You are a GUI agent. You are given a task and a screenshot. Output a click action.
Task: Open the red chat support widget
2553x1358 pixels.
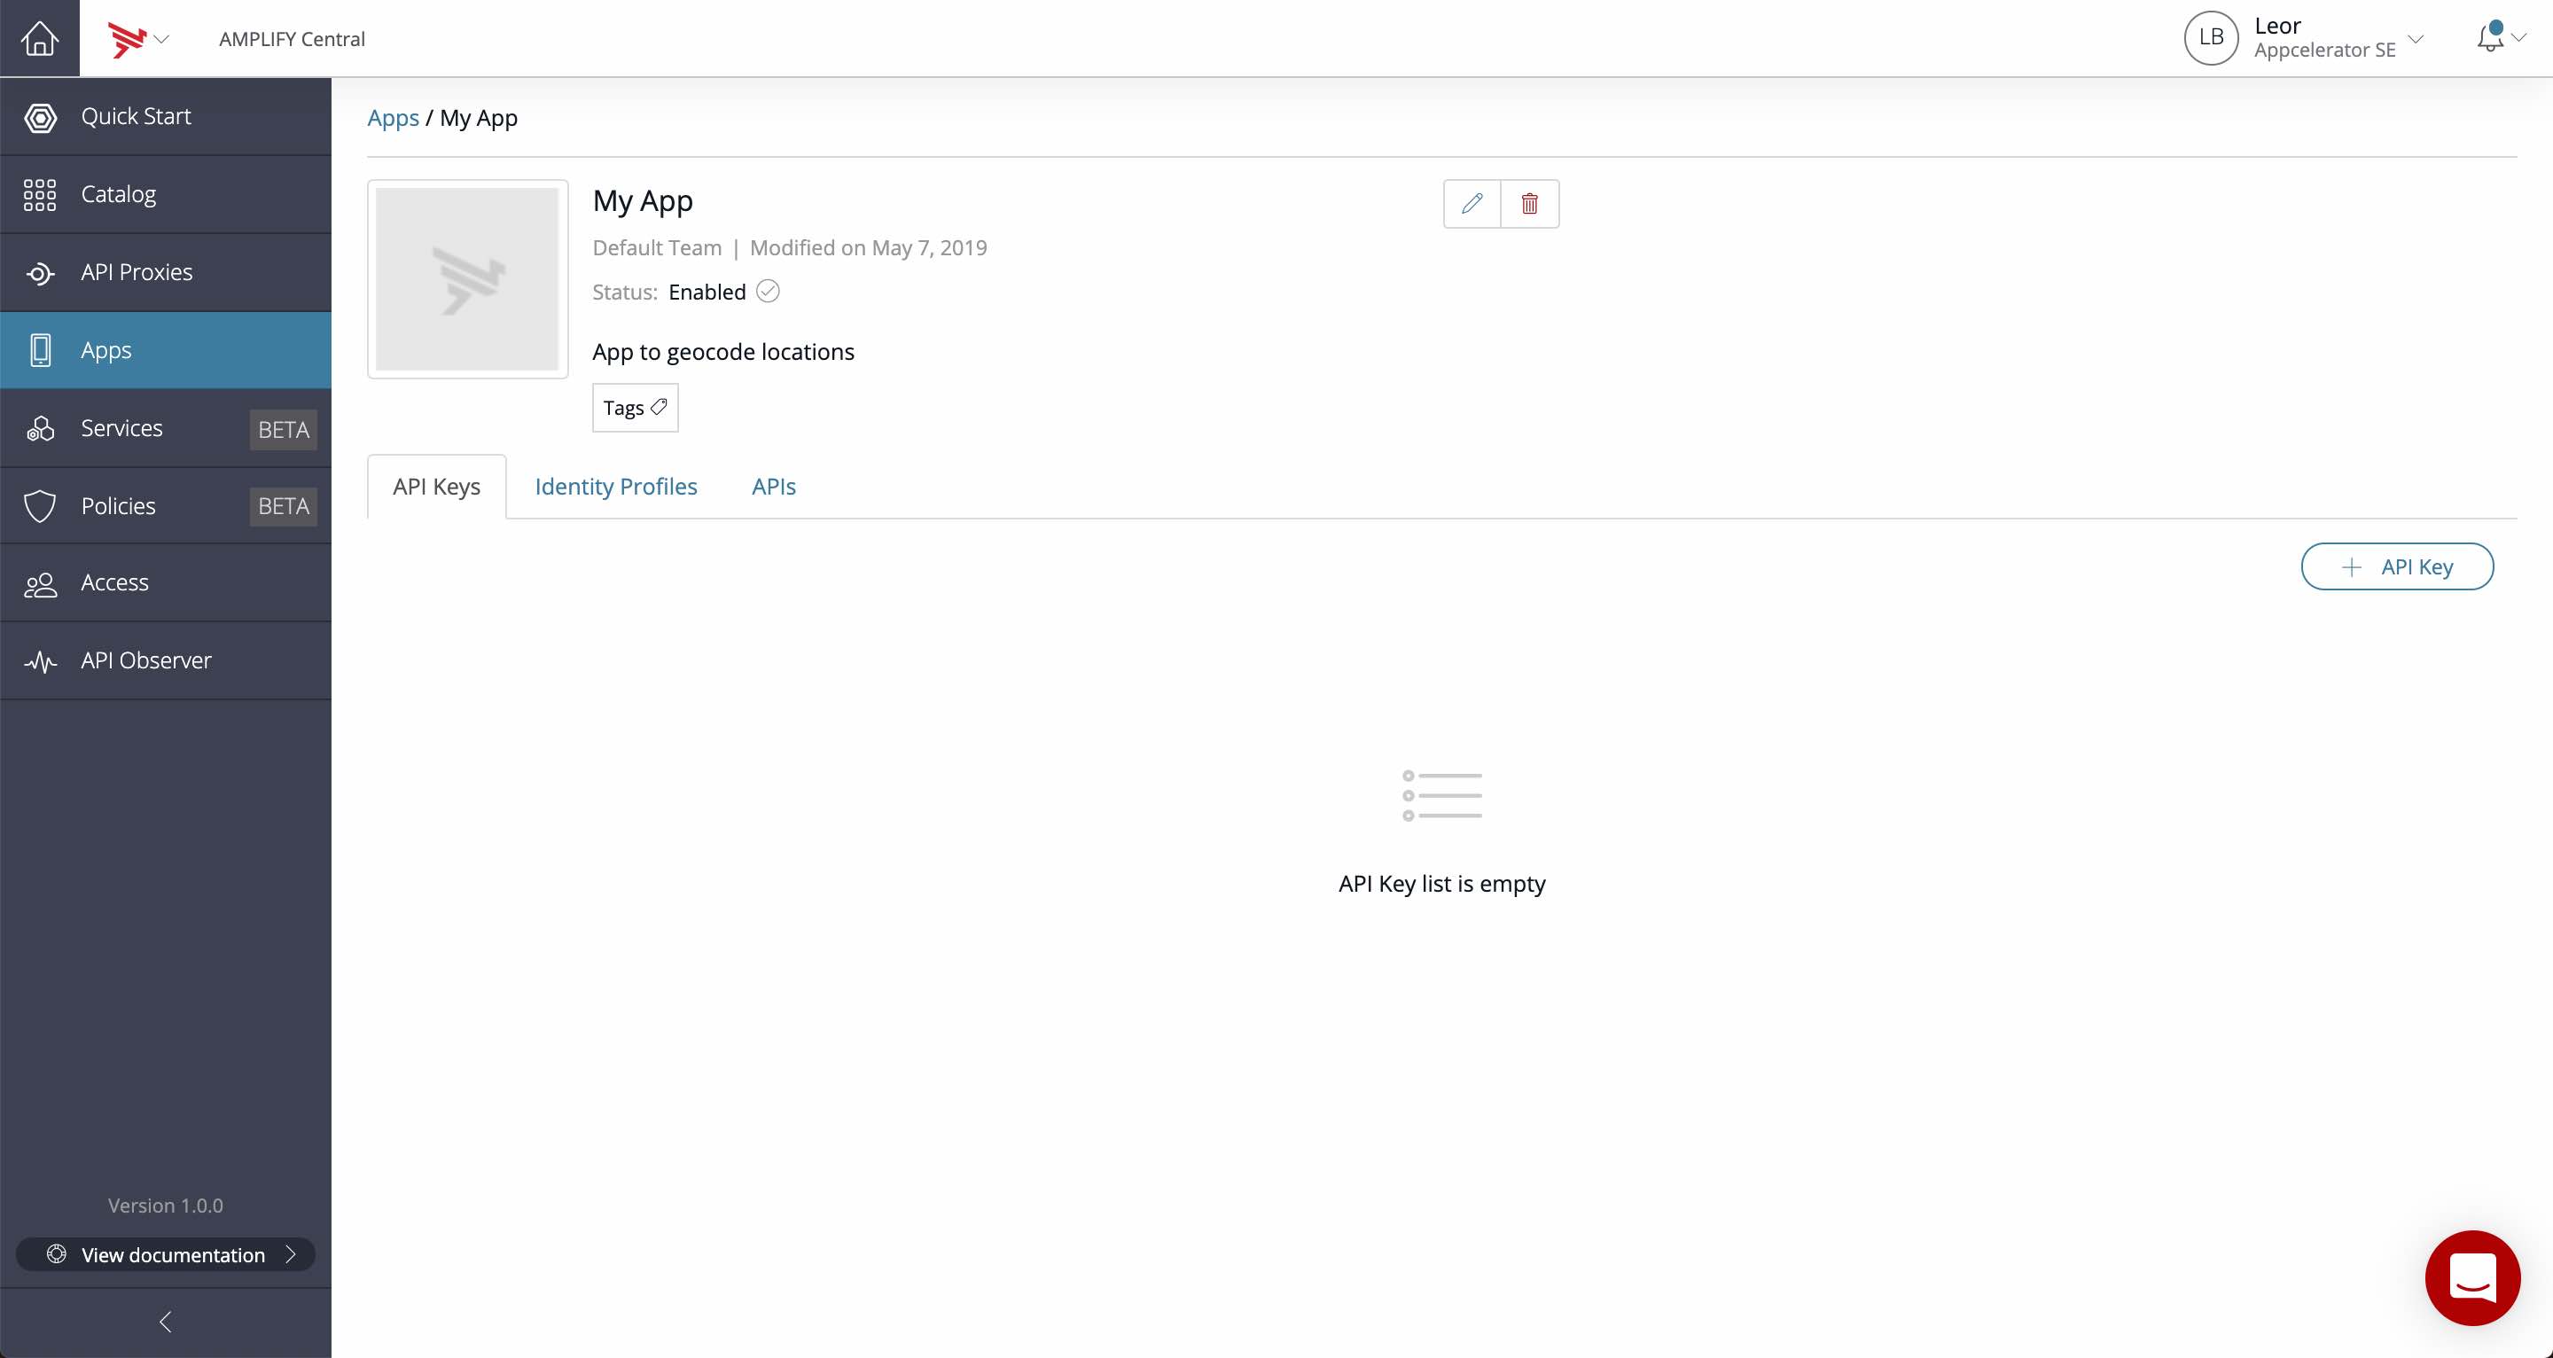tap(2471, 1277)
